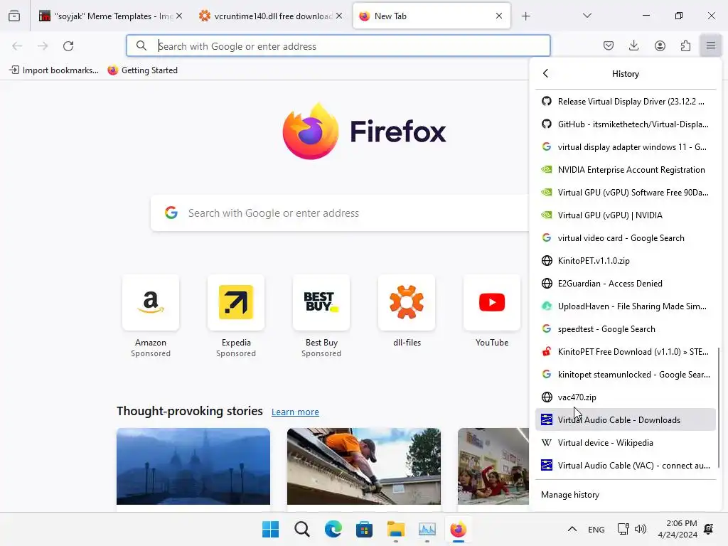Screen dimensions: 728x546
Task: Open Windows taskbar Search
Action: [301, 529]
